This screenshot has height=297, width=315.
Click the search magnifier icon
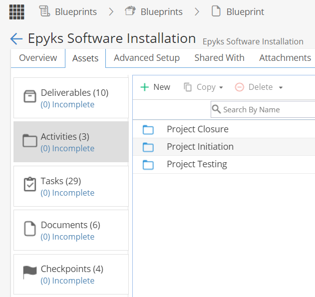pyautogui.click(x=216, y=109)
